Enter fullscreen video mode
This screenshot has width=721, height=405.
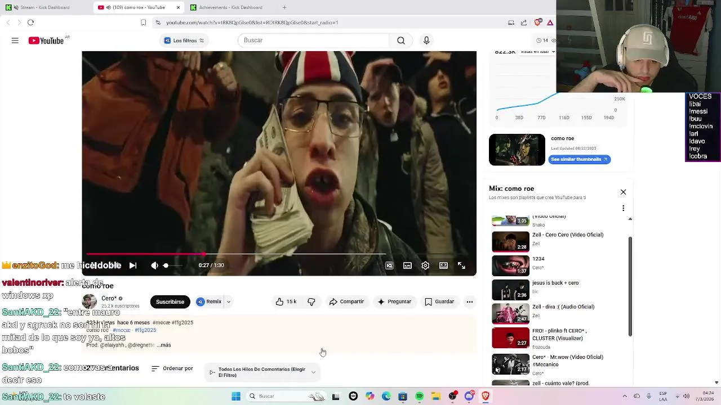point(461,265)
